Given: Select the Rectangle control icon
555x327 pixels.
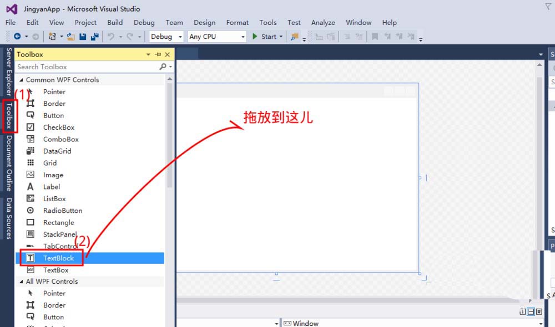Looking at the screenshot, I should pyautogui.click(x=31, y=222).
